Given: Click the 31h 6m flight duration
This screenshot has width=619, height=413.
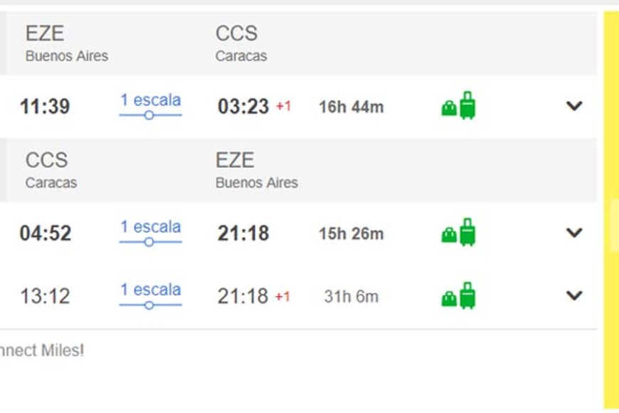Looking at the screenshot, I should point(351,296).
